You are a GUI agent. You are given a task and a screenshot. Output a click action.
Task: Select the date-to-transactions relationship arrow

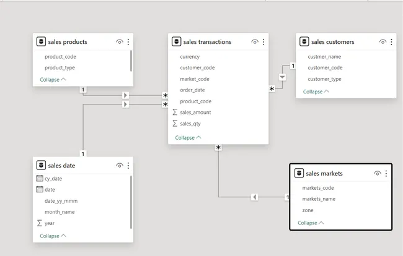[x=125, y=105]
